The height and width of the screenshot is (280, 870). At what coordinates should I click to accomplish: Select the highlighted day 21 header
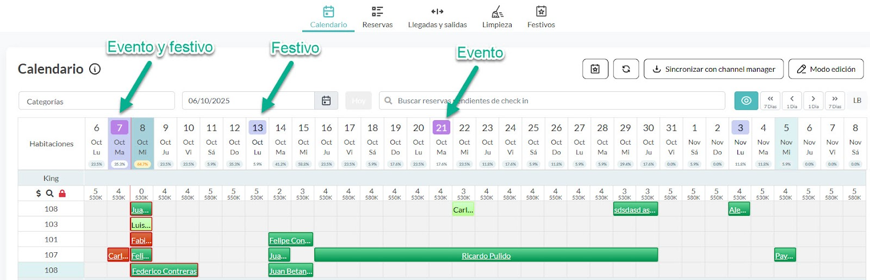pos(441,128)
